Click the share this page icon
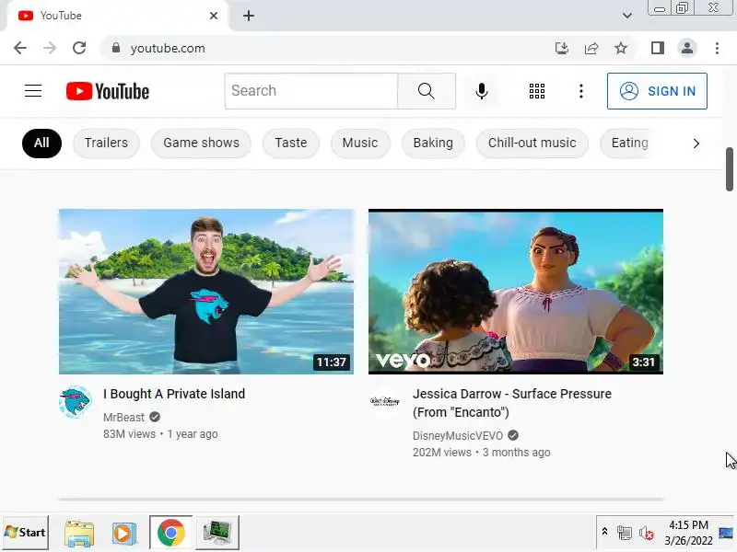Image resolution: width=737 pixels, height=552 pixels. pos(591,48)
